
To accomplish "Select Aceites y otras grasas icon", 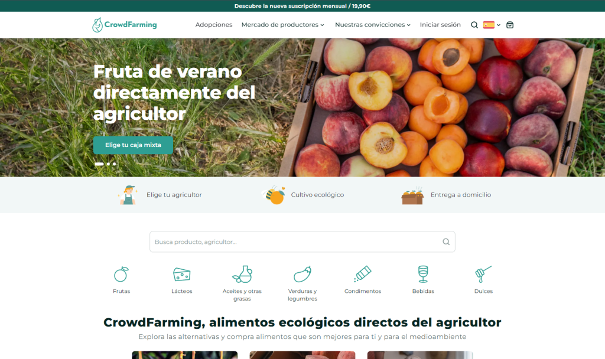I will (x=242, y=275).
